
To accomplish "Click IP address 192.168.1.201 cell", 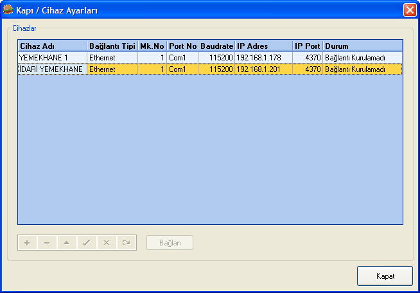I will pos(263,69).
